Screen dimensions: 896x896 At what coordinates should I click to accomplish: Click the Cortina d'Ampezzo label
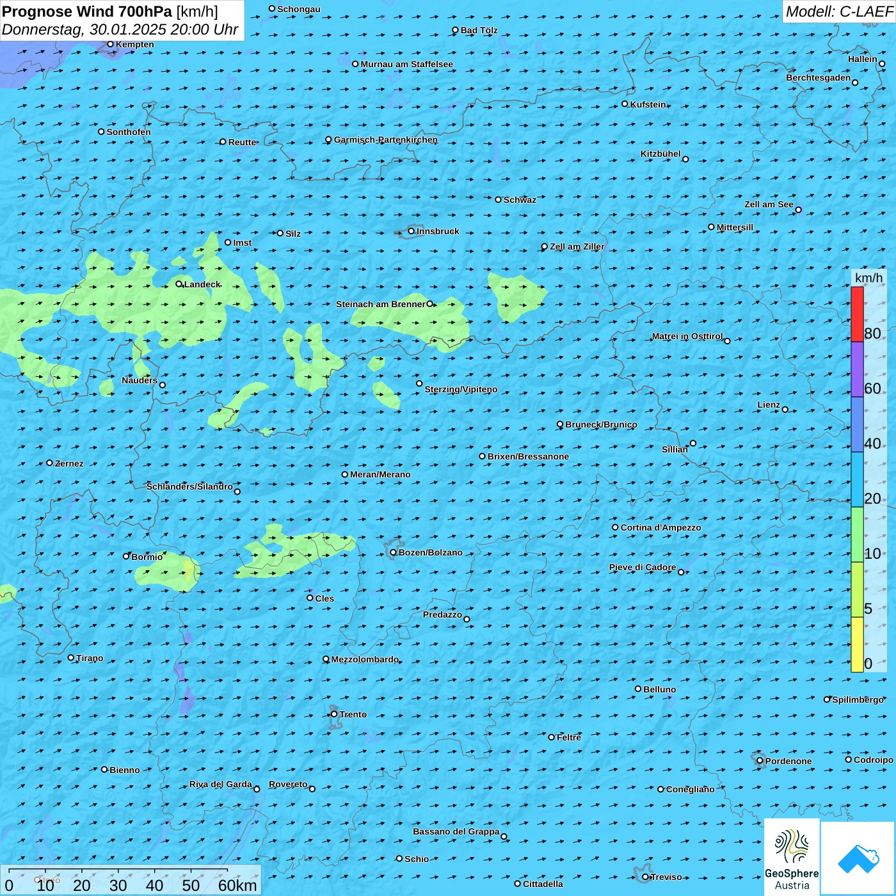tap(661, 527)
